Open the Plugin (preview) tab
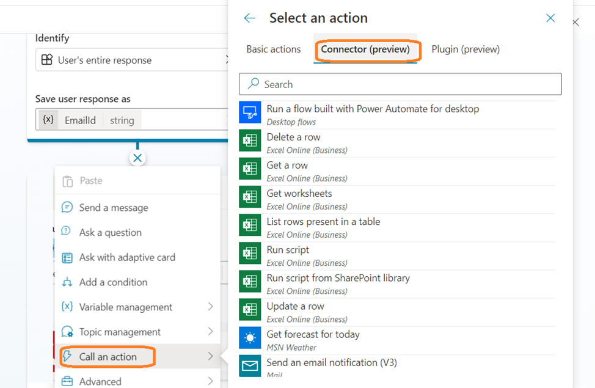The image size is (595, 388). [x=465, y=49]
